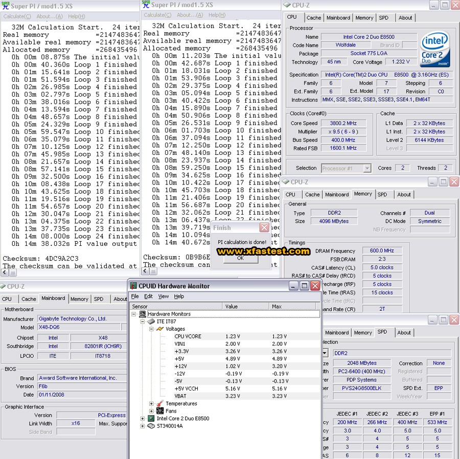Screen dimensions: 460x459
Task: Click the Sensor column header
Action: [176, 306]
